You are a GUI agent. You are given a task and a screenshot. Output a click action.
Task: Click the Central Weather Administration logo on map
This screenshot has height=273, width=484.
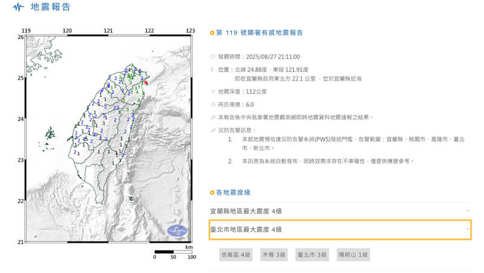coord(177,231)
